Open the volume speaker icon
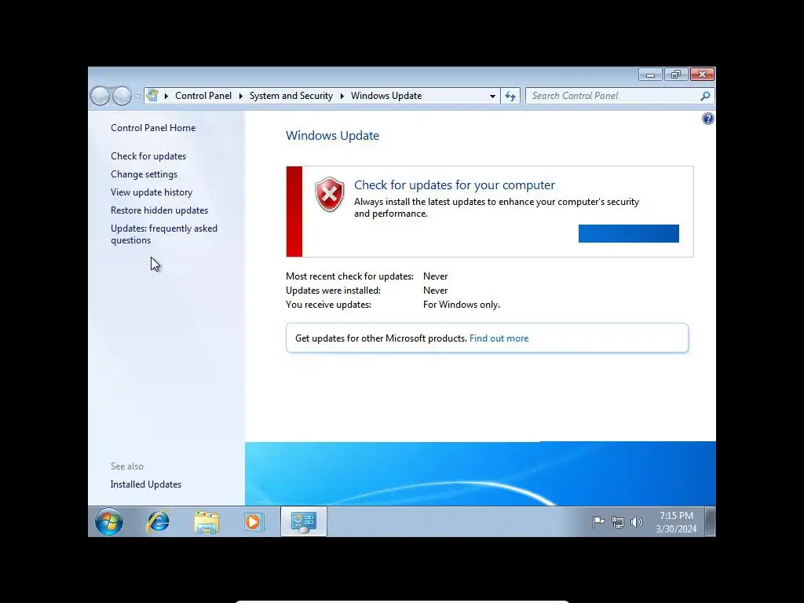This screenshot has height=603, width=804. pyautogui.click(x=636, y=522)
